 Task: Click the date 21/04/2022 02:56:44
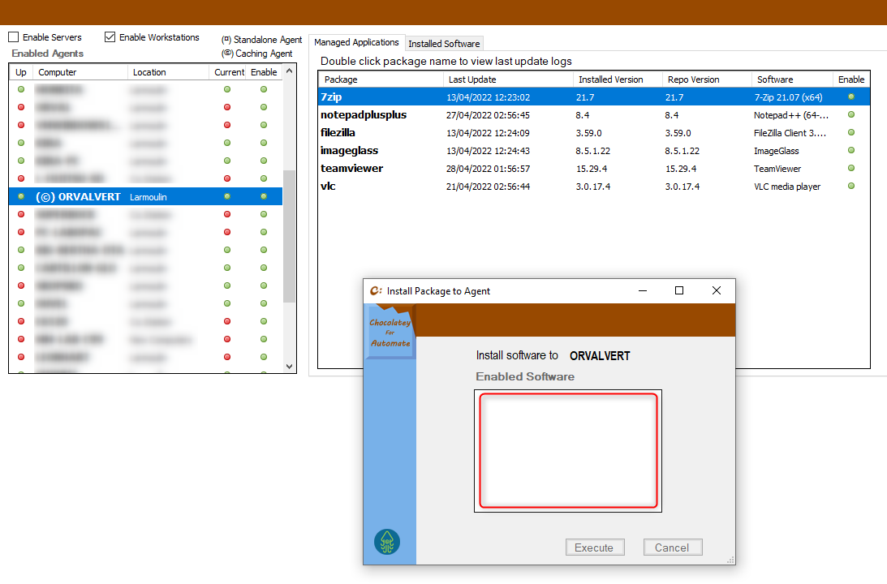(488, 187)
